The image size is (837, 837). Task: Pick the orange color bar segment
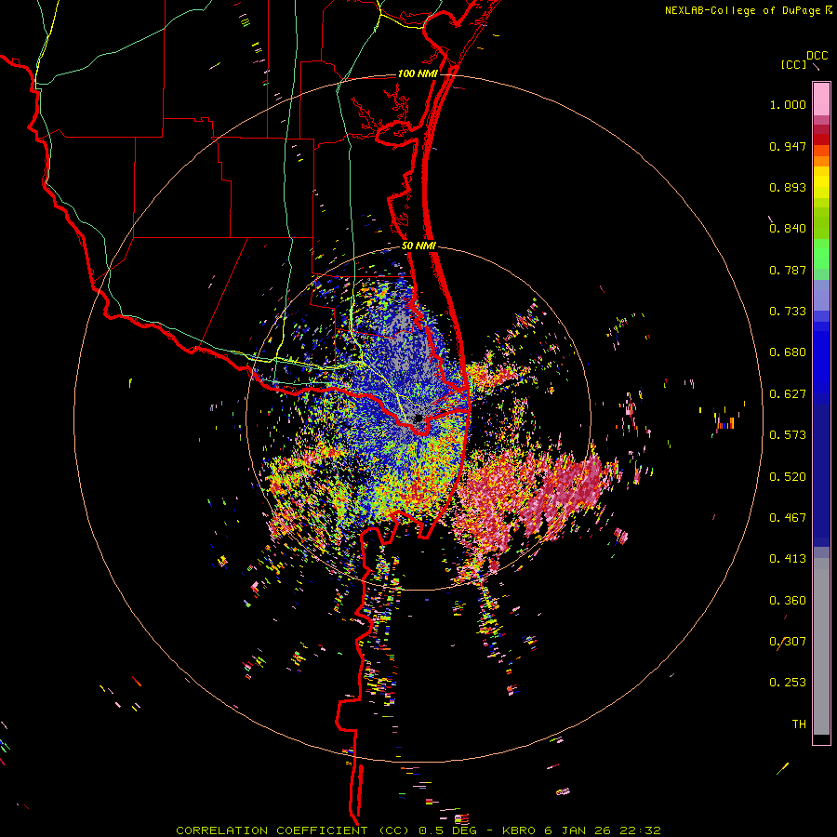pos(821,161)
